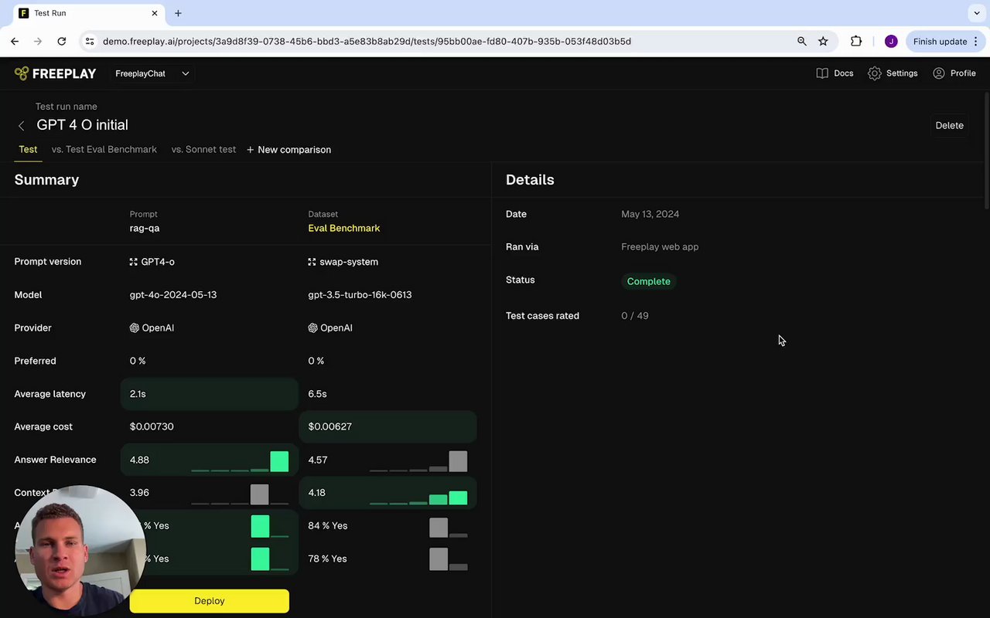Click the Profile person icon
990x618 pixels.
[x=939, y=73]
